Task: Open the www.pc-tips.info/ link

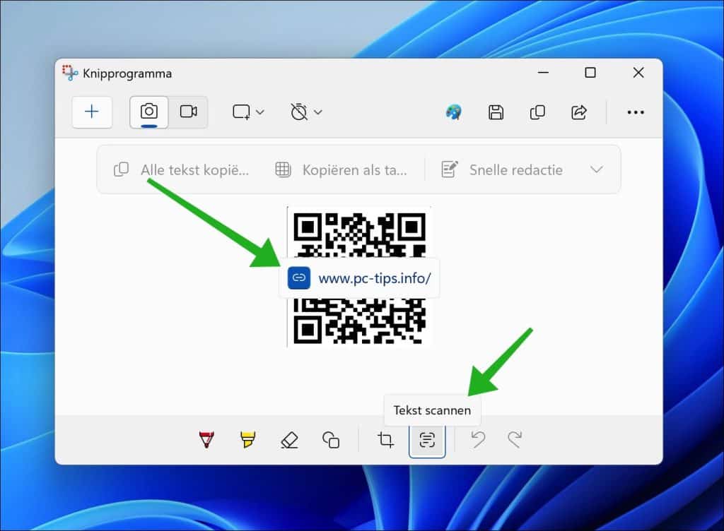Action: (359, 278)
